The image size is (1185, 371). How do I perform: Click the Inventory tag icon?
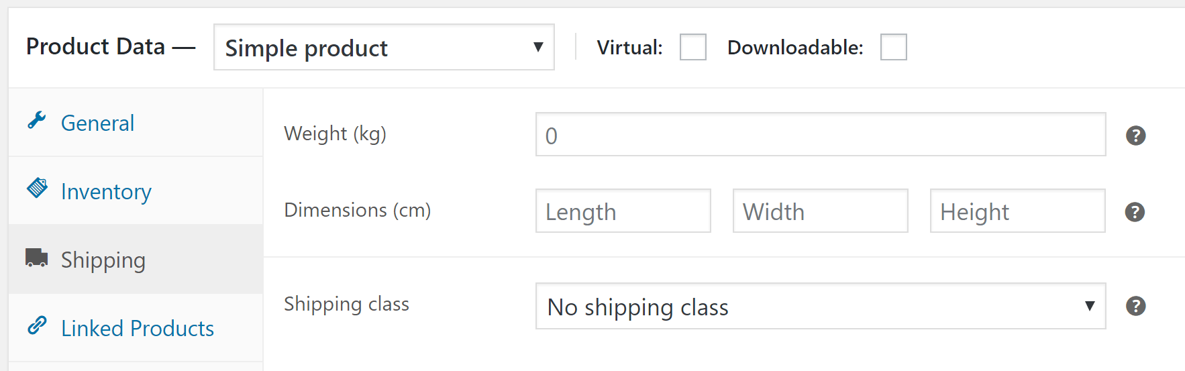37,189
